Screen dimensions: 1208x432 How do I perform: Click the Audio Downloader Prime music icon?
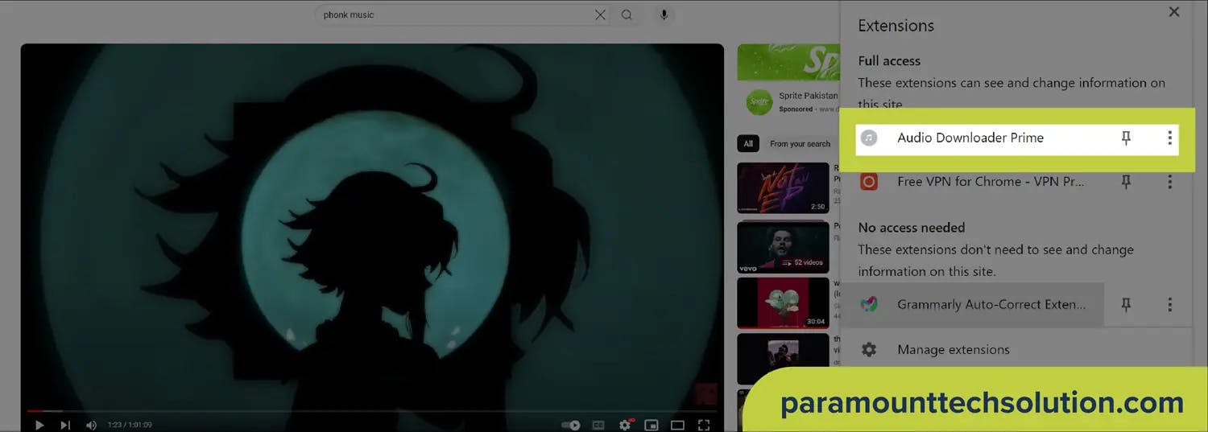coord(869,138)
